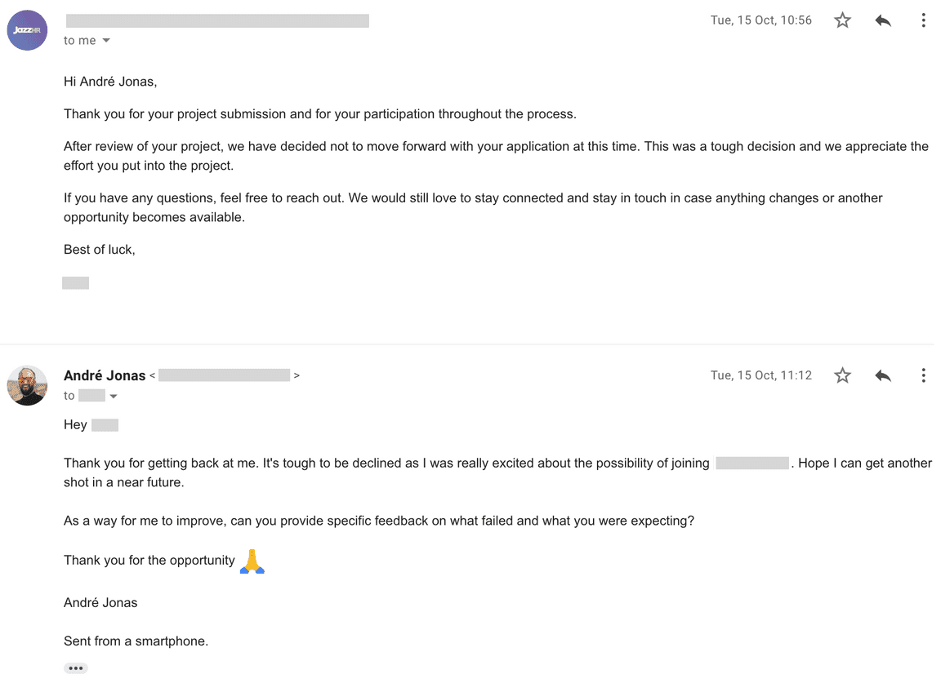Show trimmed content using the ellipsis button
The width and height of the screenshot is (941, 683).
[x=76, y=667]
